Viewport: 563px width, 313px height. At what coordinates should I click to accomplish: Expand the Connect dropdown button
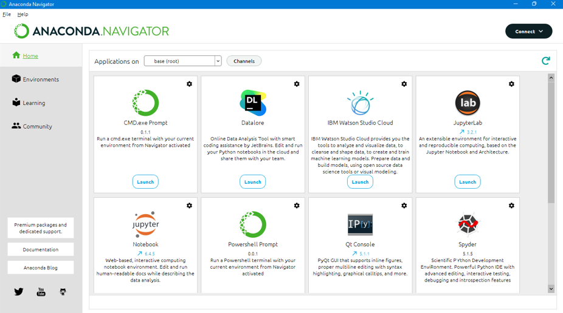[x=528, y=32]
